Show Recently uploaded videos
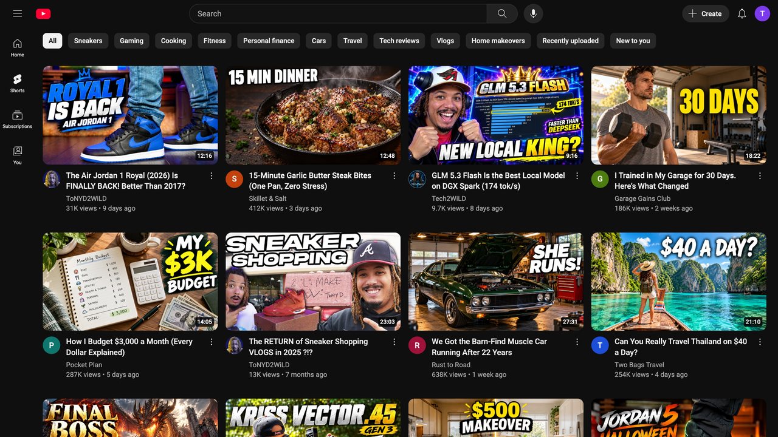This screenshot has height=437, width=778. tap(570, 41)
